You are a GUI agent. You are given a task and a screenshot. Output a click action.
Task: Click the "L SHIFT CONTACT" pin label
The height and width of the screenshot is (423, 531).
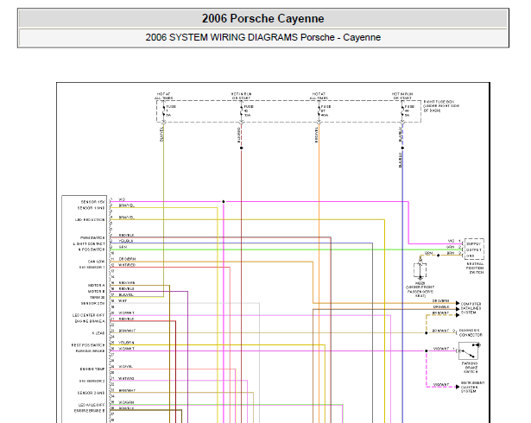click(x=89, y=243)
